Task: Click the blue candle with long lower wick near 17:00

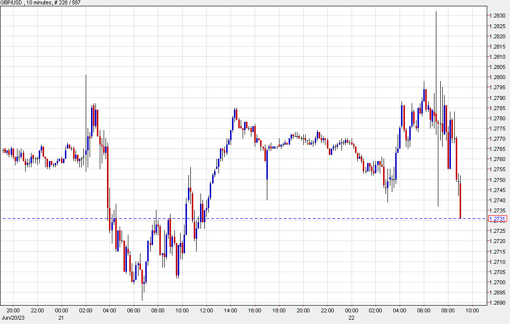Action: click(x=267, y=165)
